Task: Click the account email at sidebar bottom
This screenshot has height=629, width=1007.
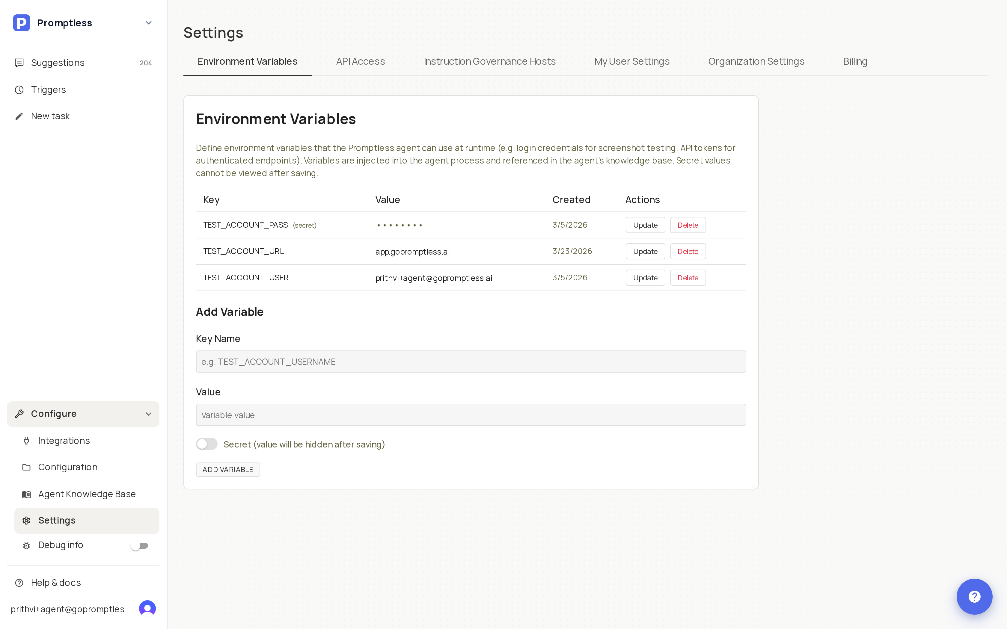Action: click(70, 610)
